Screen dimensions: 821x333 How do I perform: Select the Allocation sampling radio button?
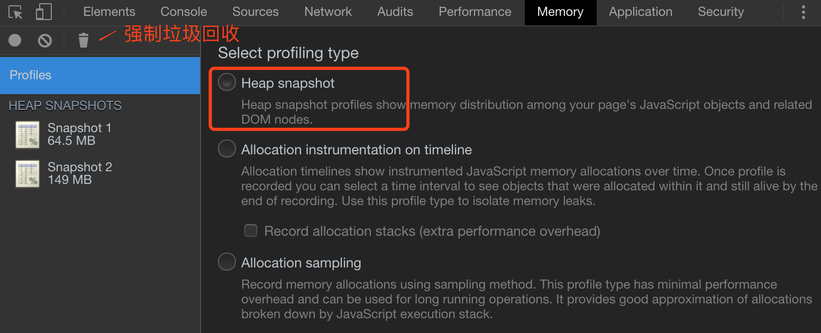[x=227, y=262]
